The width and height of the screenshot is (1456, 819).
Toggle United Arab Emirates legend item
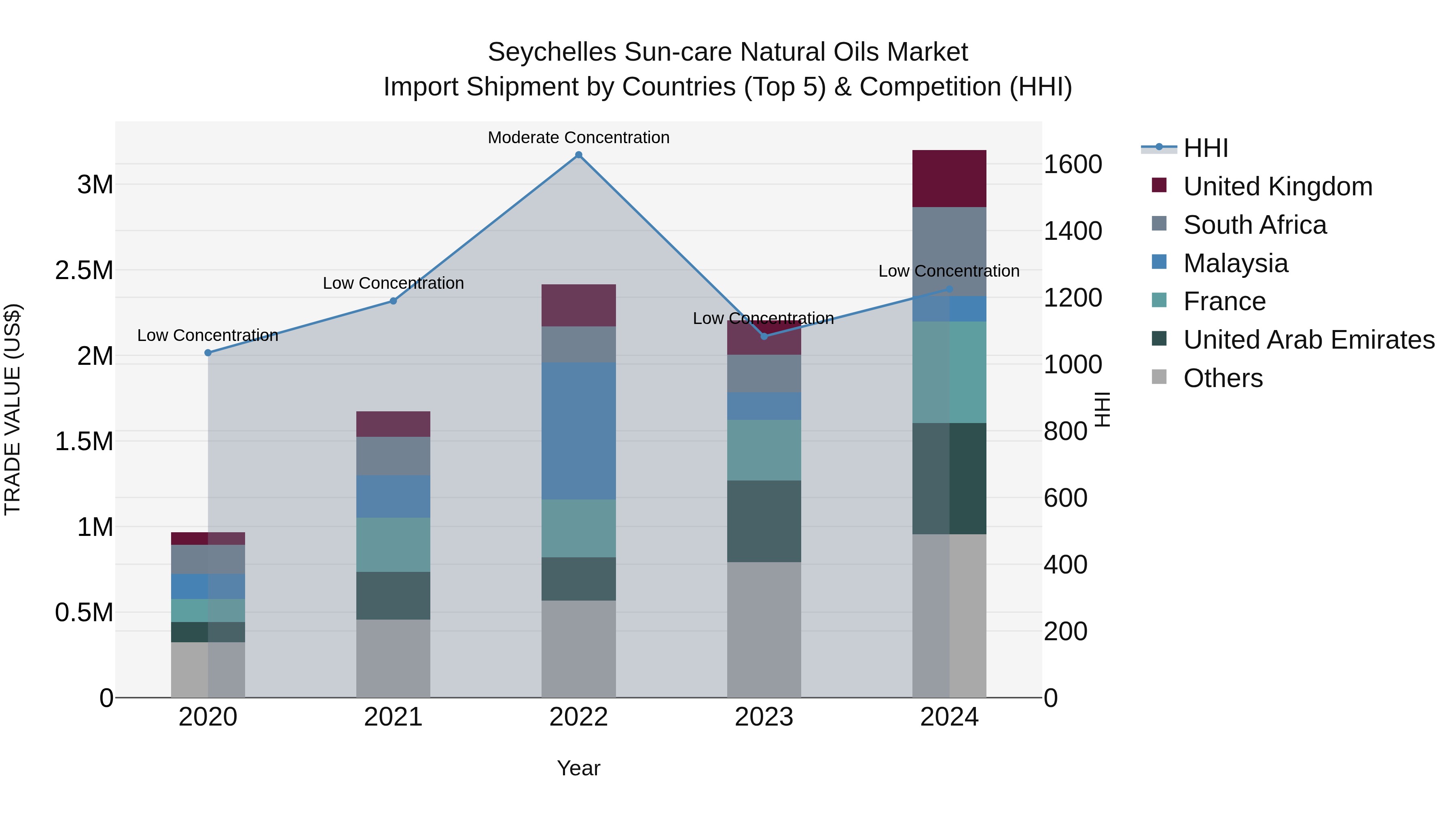click(x=1293, y=339)
